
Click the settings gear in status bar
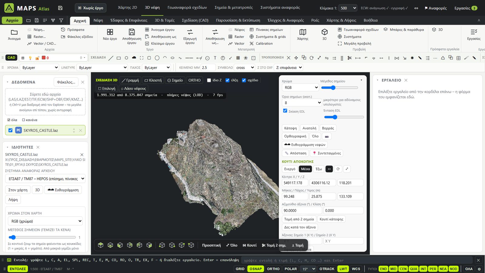click(479, 269)
